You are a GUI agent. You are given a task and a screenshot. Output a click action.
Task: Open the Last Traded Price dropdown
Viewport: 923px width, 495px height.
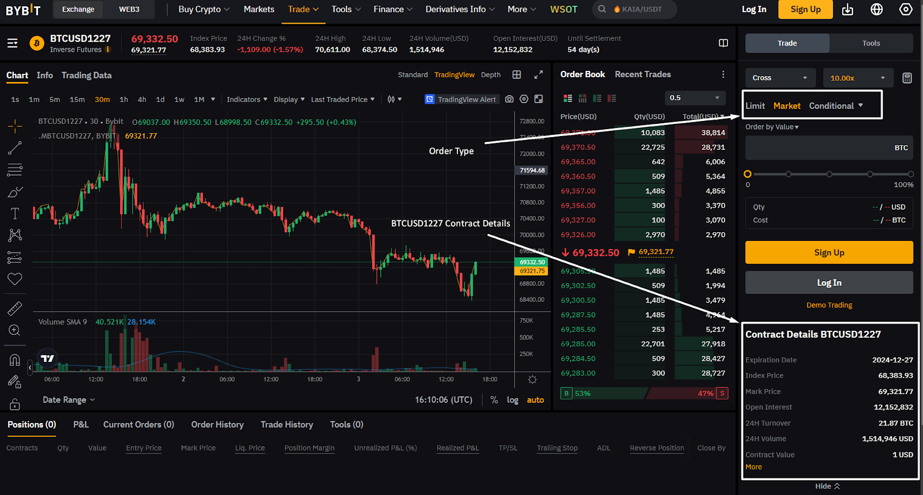tap(343, 99)
